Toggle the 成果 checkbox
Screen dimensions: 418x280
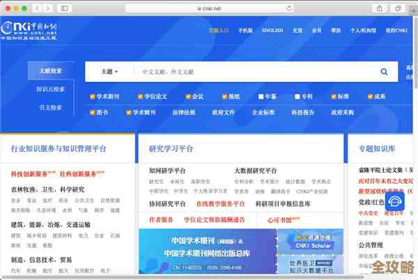[370, 97]
